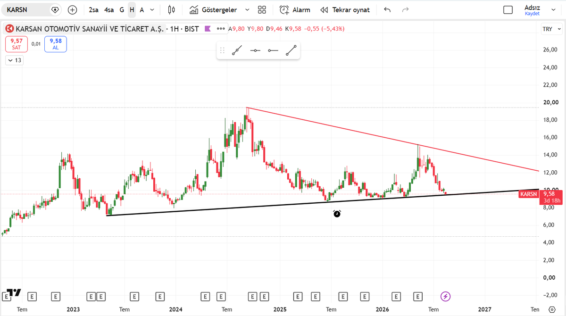The height and width of the screenshot is (316, 566).
Task: Click the 2026 time axis label
Action: point(382,309)
